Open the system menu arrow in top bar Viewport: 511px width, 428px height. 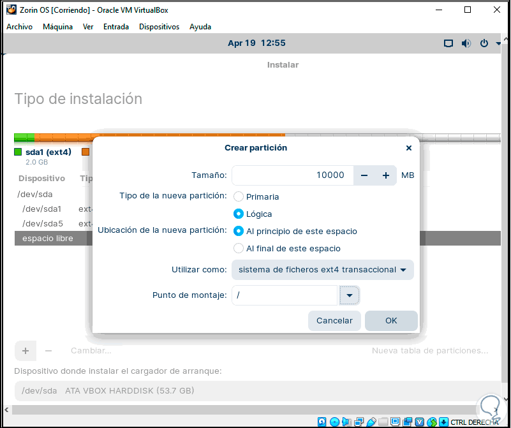point(498,43)
